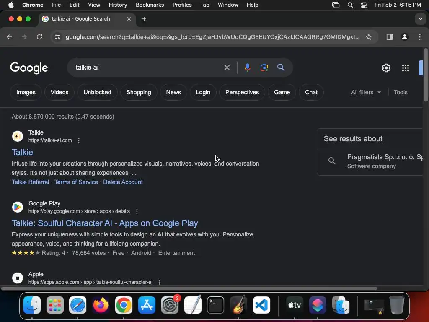Image resolution: width=429 pixels, height=322 pixels.
Task: Open Control Center in menu bar
Action: tap(364, 5)
